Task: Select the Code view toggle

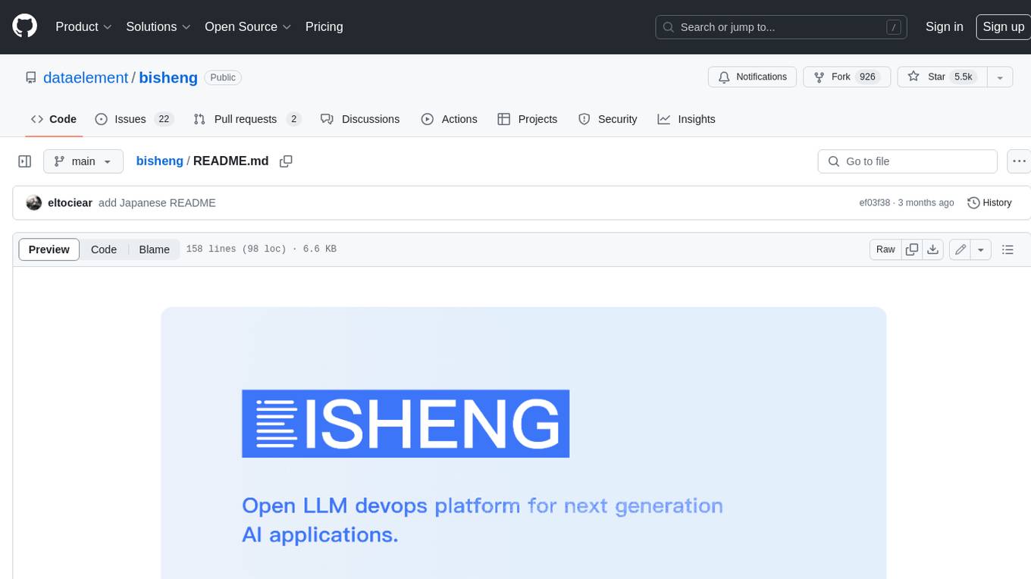Action: (104, 249)
